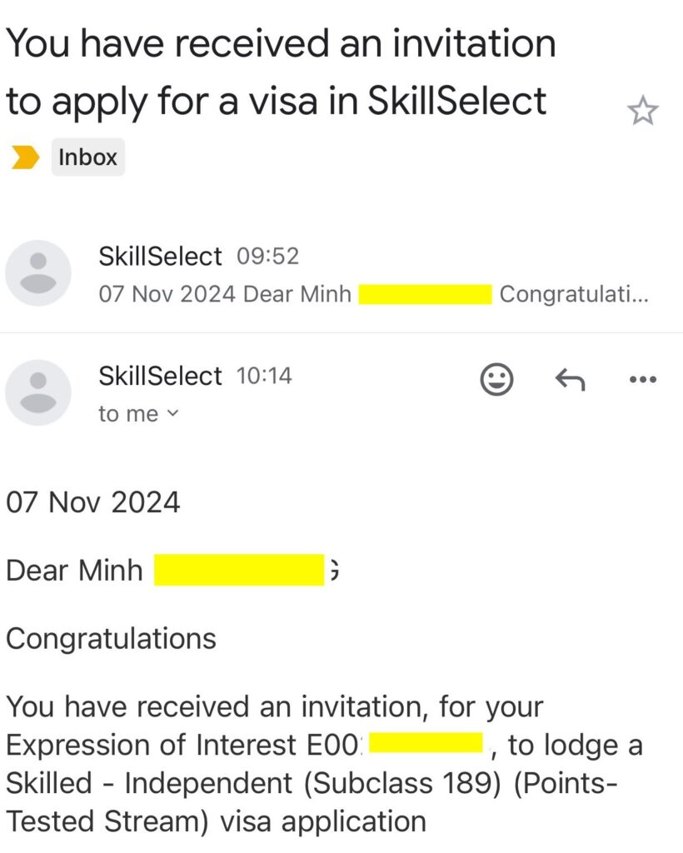Viewport: 683px width, 853px height.
Task: Click the "Congratulations" line in body
Action: (111, 638)
